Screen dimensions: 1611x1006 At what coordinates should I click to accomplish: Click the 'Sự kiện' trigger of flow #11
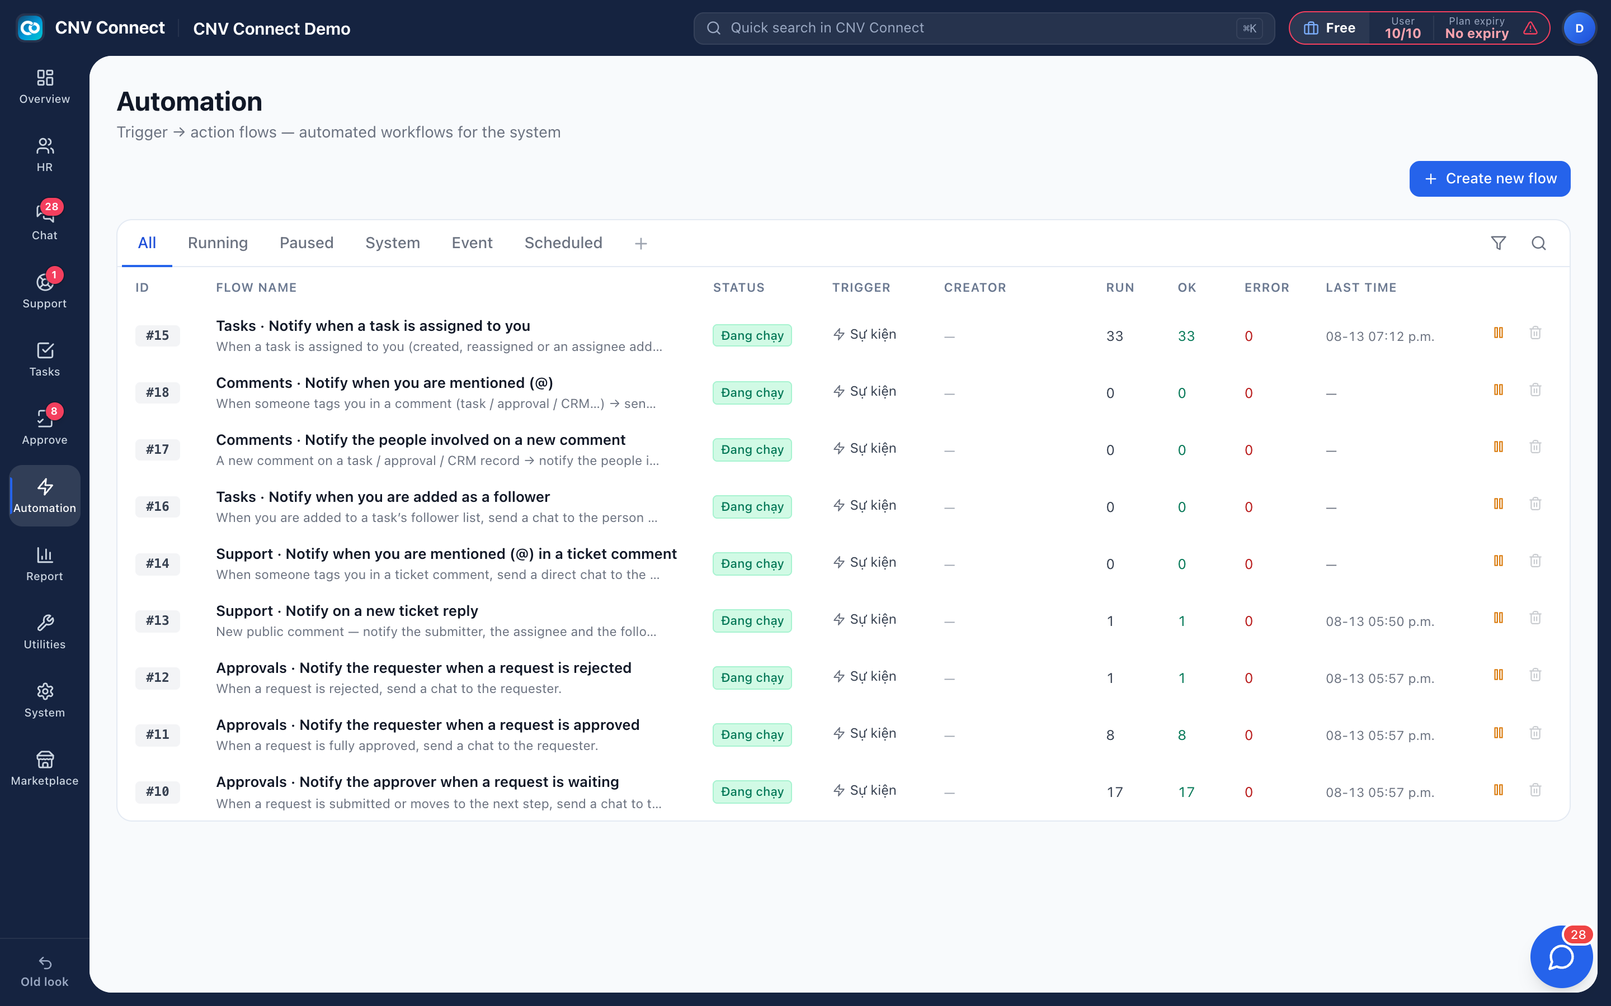(864, 733)
